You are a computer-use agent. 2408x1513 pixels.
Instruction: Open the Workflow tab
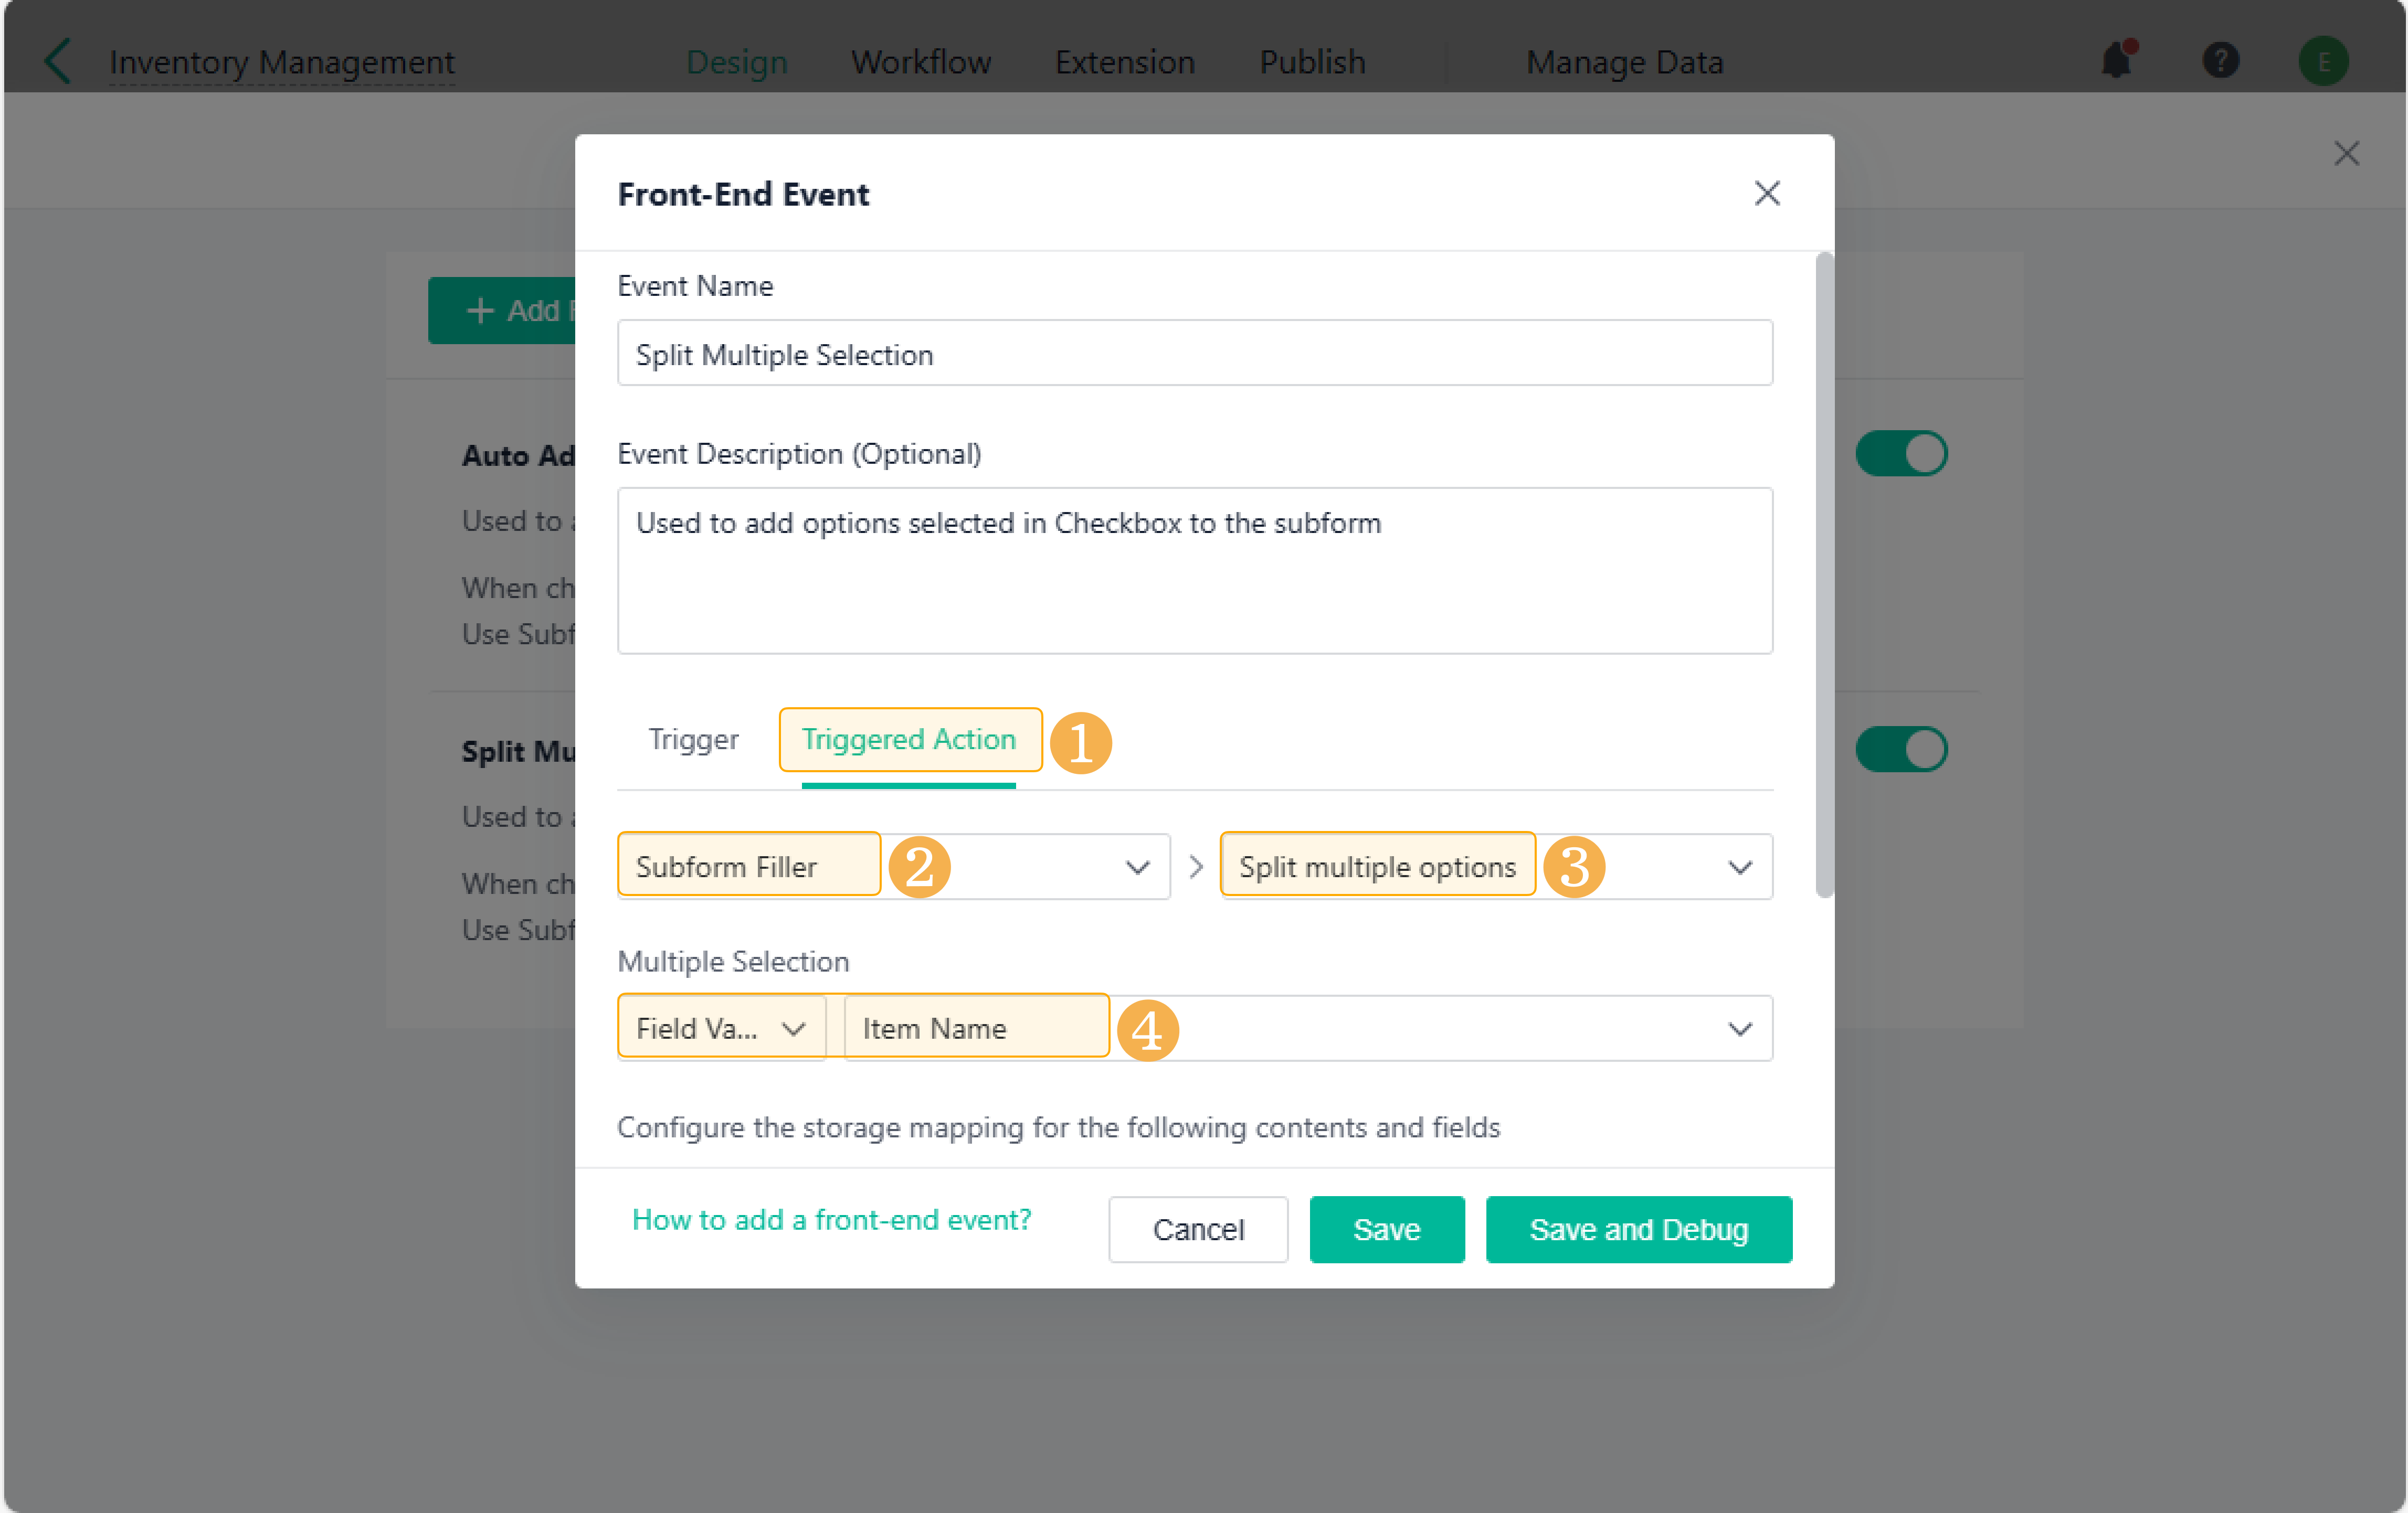(920, 61)
